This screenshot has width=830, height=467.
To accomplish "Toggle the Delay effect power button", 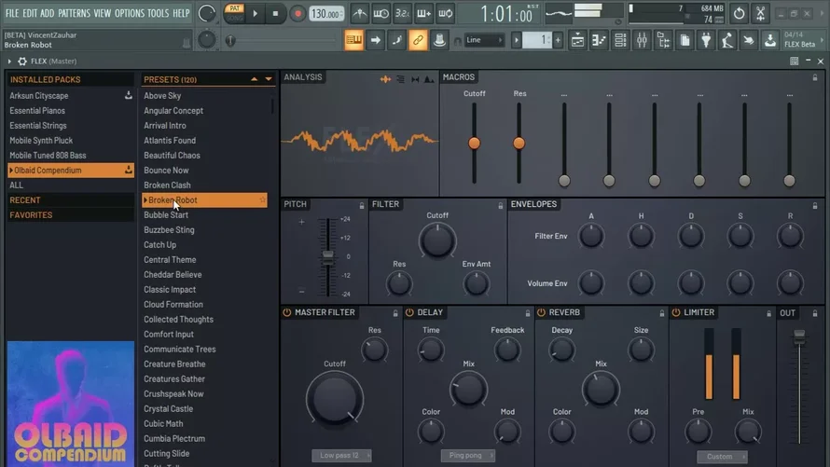I will point(409,313).
